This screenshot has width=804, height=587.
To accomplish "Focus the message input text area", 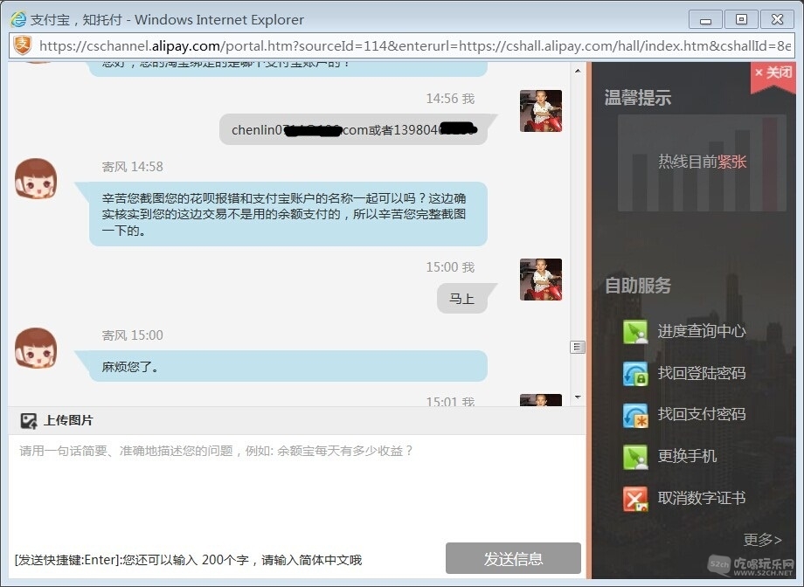I will coord(296,487).
